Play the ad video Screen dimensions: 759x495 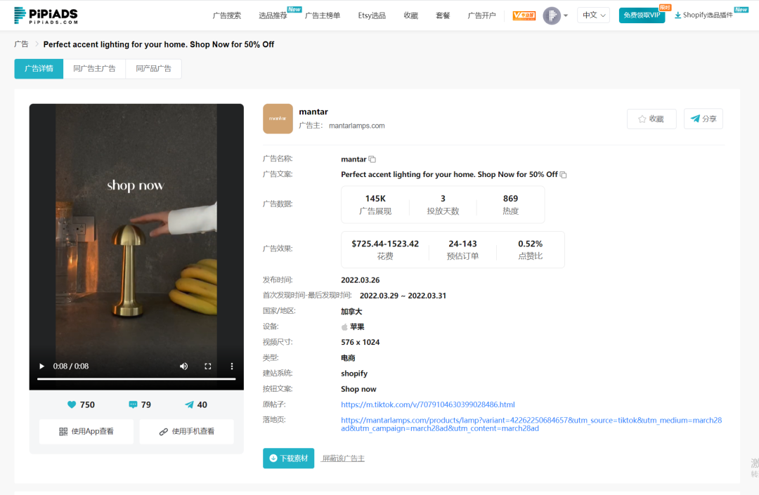(41, 367)
